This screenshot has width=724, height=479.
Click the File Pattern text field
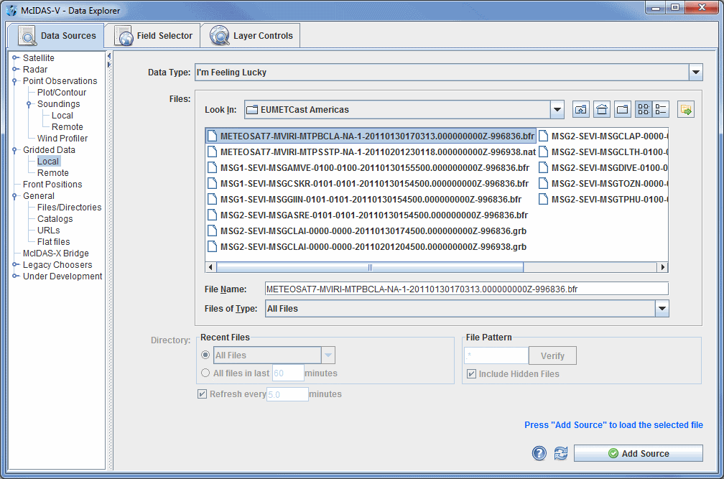pyautogui.click(x=496, y=355)
